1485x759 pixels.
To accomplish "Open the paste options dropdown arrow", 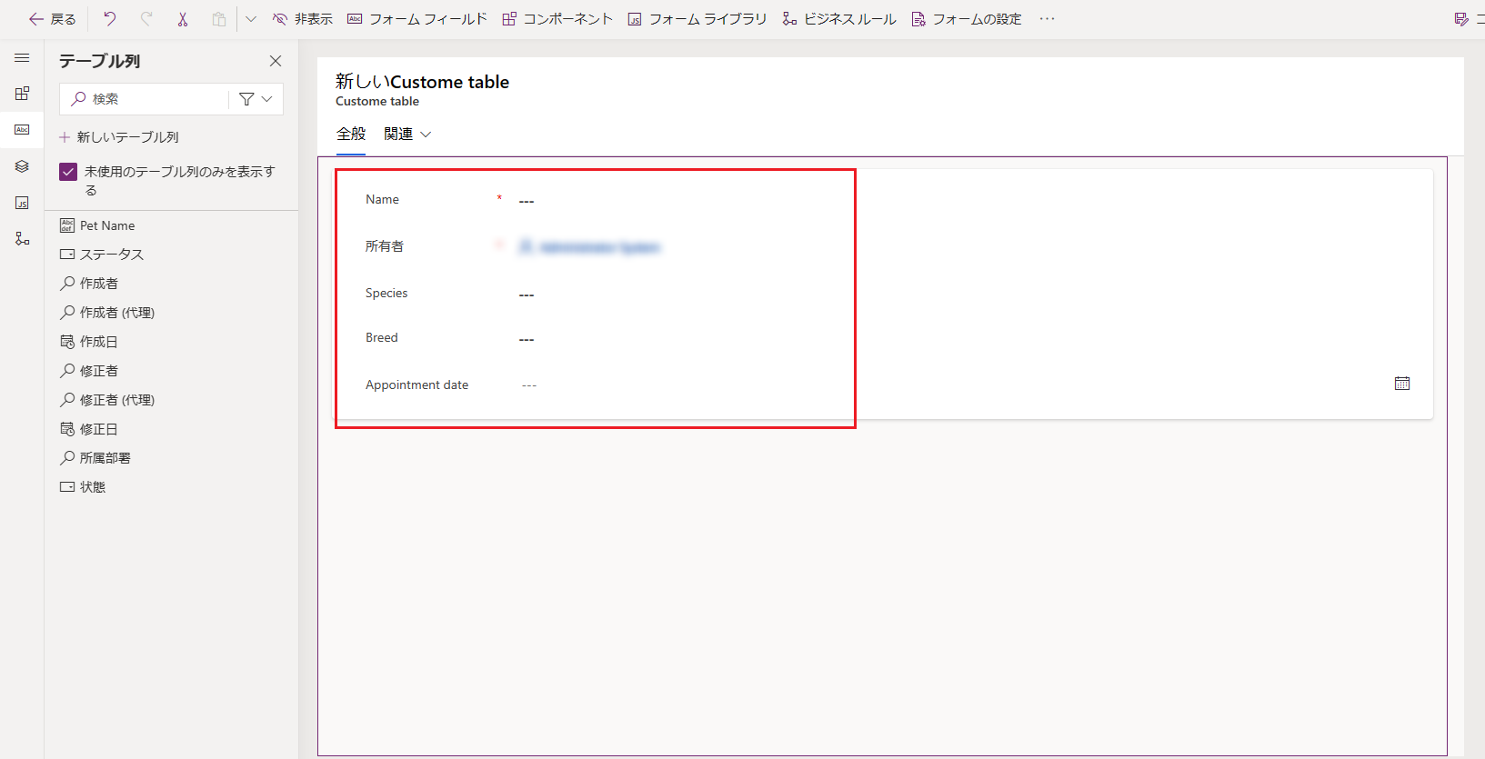I will click(x=251, y=19).
